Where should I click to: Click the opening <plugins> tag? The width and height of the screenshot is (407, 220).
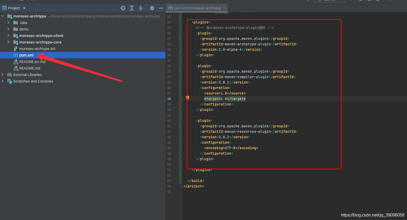(201, 22)
